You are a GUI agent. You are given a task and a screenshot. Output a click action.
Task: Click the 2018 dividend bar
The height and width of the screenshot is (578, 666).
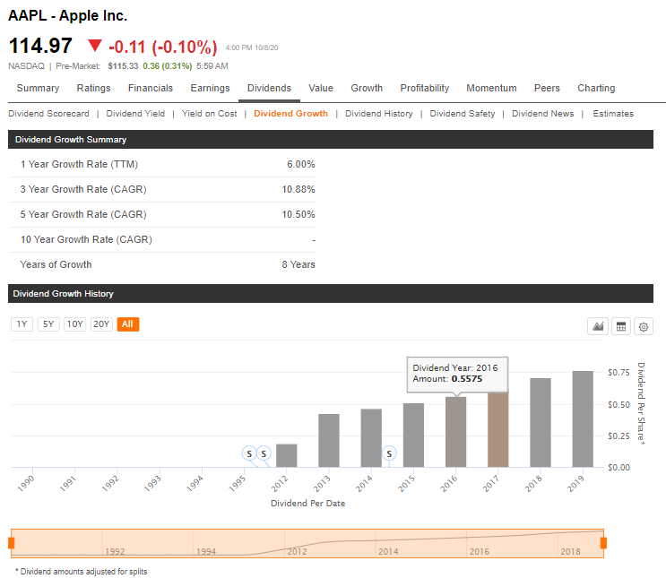point(541,423)
